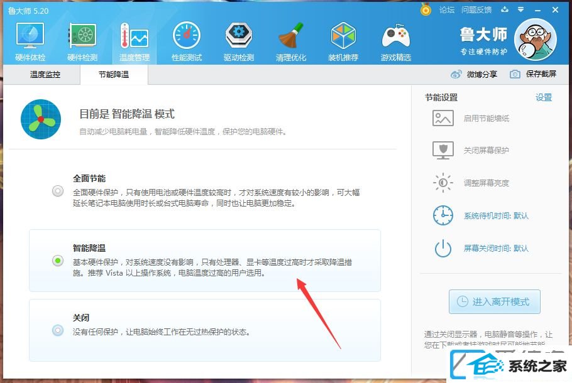Click the 关闭屏幕保护 monitor shield icon
Viewport: 572px width, 383px height.
click(x=443, y=150)
